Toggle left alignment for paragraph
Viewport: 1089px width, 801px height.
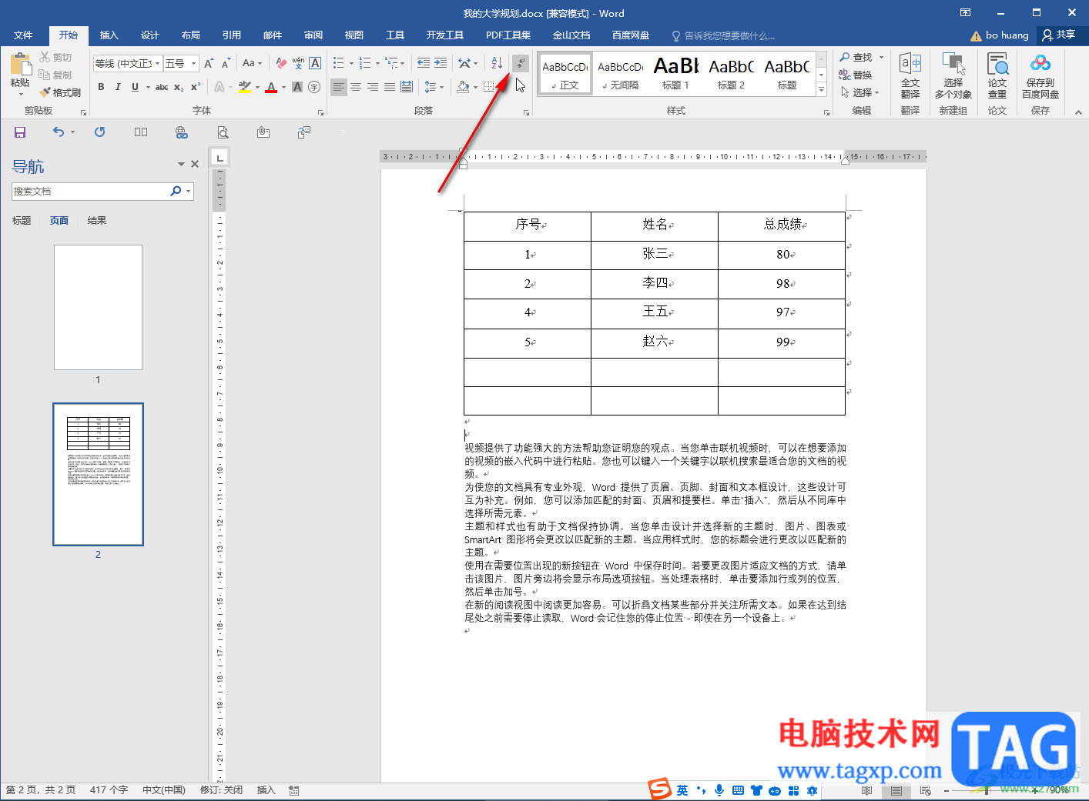coord(339,88)
